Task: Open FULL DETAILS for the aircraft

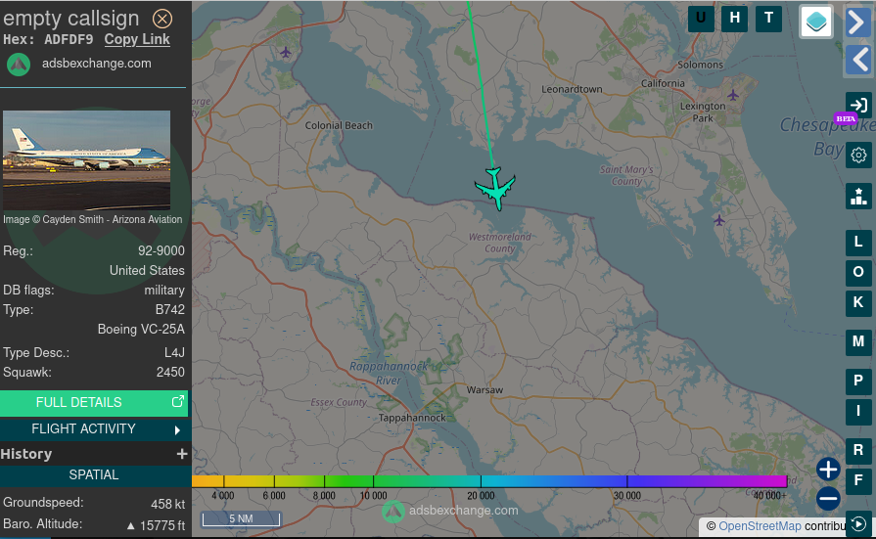Action: click(94, 402)
